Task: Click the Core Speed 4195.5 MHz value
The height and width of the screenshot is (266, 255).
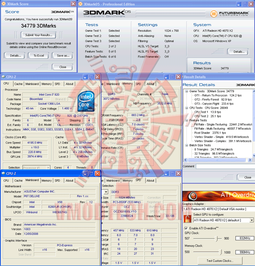Action: pos(35,143)
